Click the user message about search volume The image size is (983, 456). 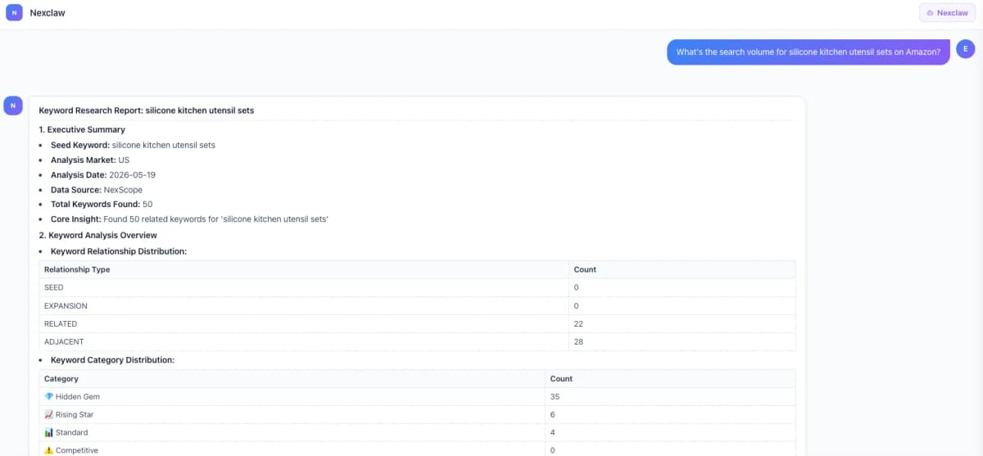809,51
